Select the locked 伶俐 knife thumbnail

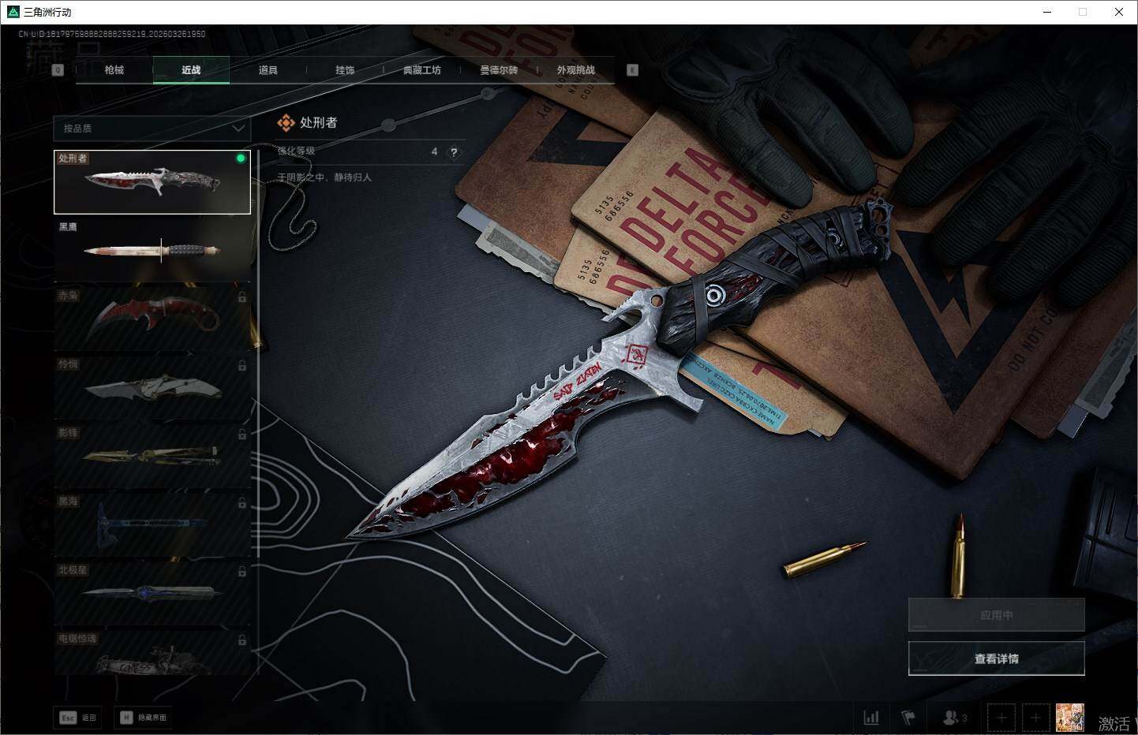pyautogui.click(x=152, y=388)
